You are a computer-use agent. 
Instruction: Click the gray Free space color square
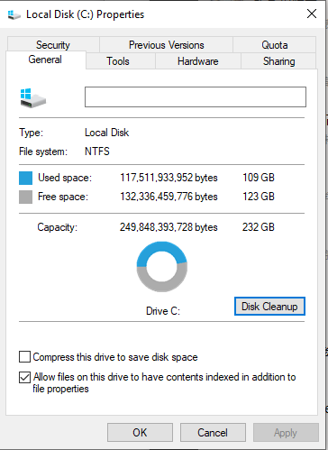(x=25, y=197)
